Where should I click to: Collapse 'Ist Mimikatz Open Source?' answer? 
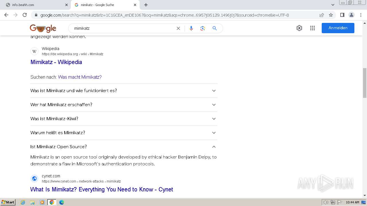tap(124, 147)
